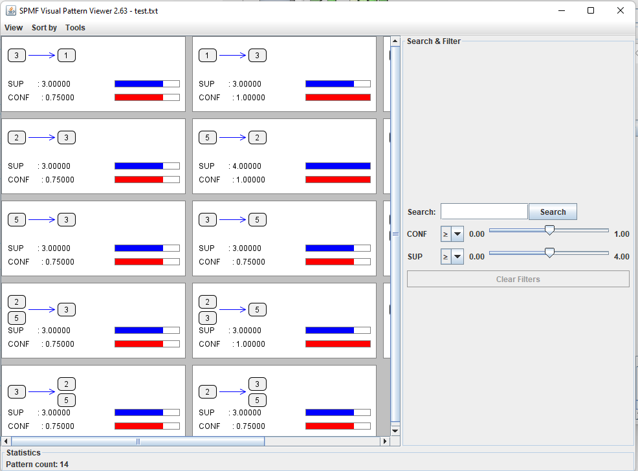Click the Clear Filters button
Viewport: 638px width, 471px height.
point(518,279)
